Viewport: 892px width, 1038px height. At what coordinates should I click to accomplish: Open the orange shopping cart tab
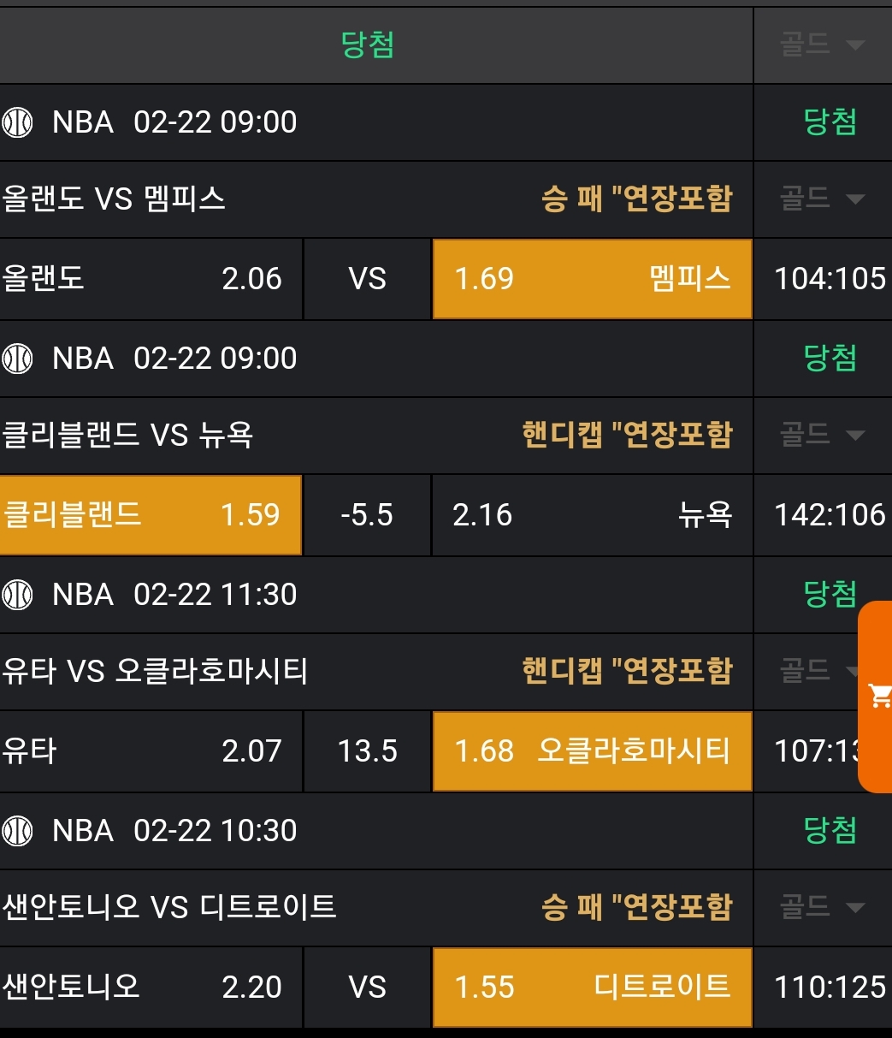coord(877,696)
